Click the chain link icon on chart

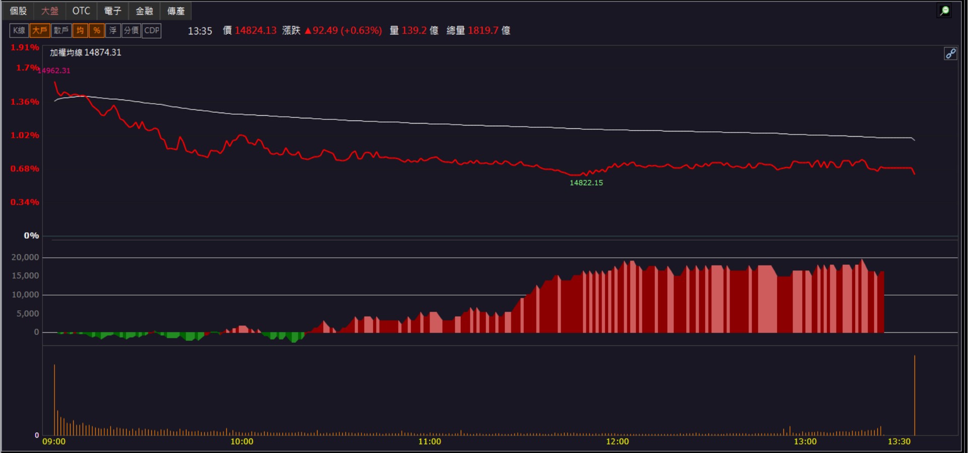coord(950,53)
